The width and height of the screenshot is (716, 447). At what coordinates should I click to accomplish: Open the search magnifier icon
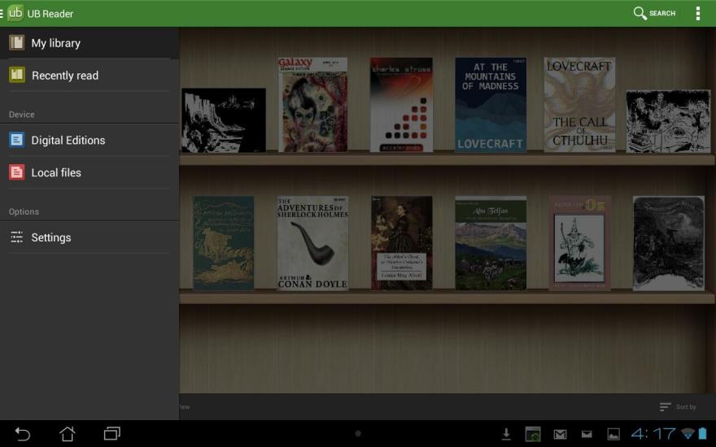click(x=640, y=13)
